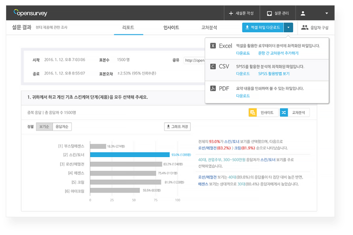353x235 pixels.
Task: Select 응답자순 sort option
Action: [x=62, y=127]
